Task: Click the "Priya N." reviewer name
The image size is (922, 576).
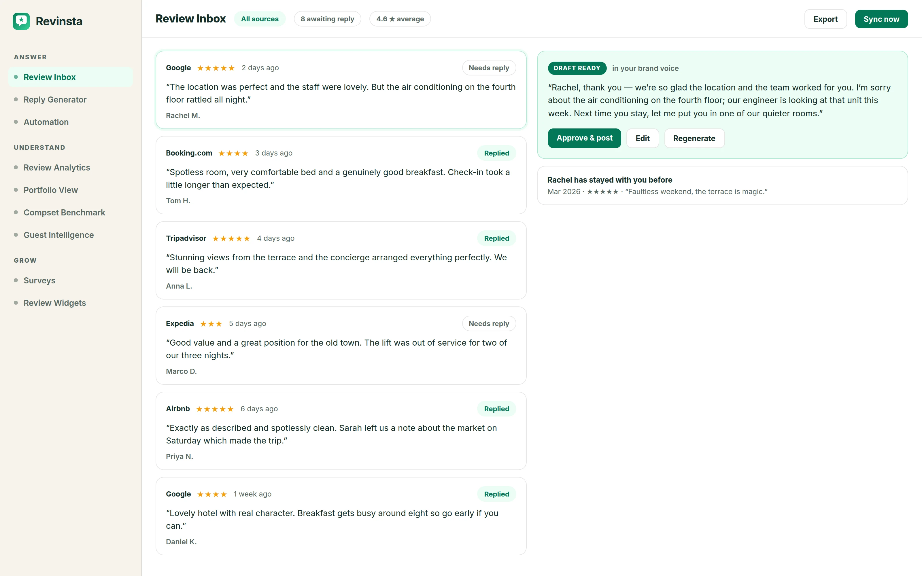Action: coord(180,456)
